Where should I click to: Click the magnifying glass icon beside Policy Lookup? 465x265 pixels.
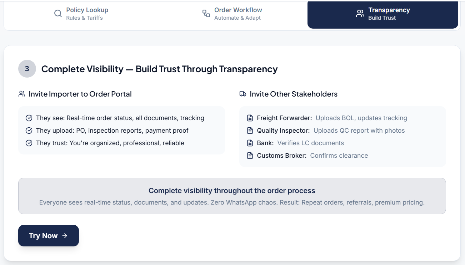tap(58, 13)
